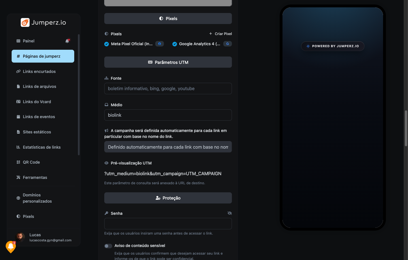This screenshot has width=408, height=260.
Task: Click Criar Pixel link
Action: (220, 34)
